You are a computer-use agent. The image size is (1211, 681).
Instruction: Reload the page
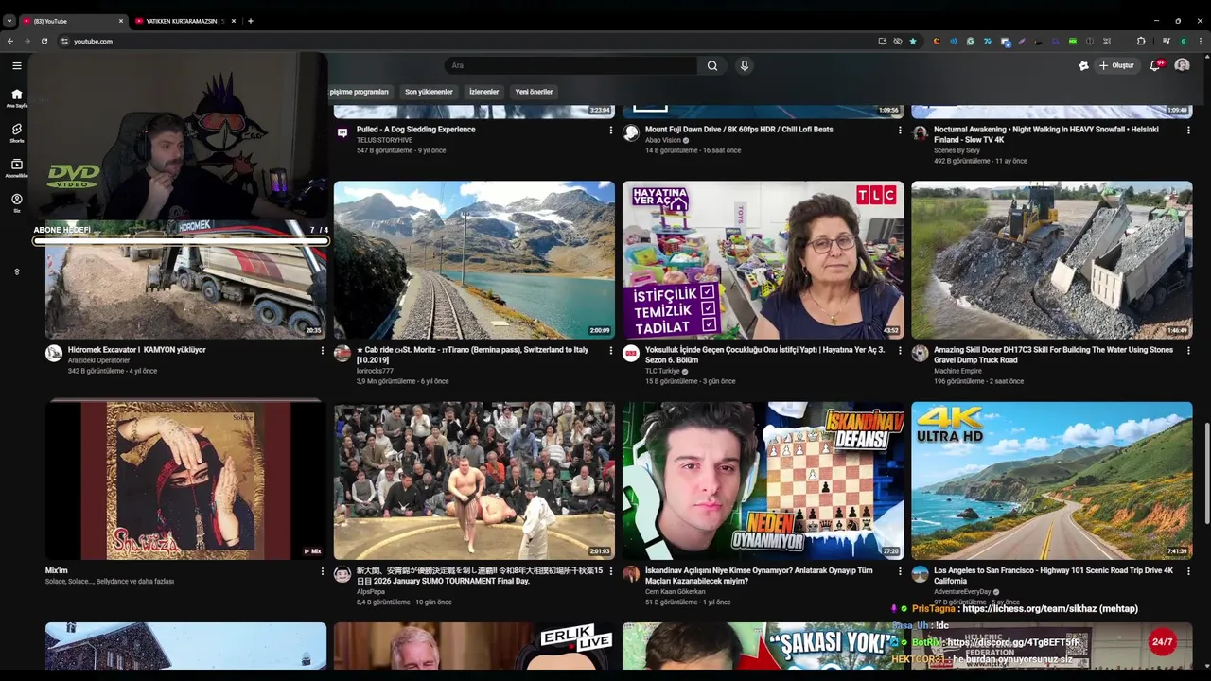[44, 41]
